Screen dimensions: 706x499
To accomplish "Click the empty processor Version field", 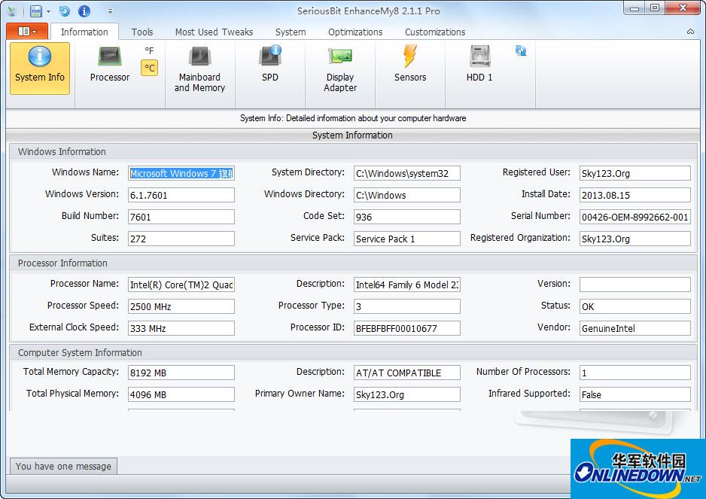I will click(x=634, y=284).
